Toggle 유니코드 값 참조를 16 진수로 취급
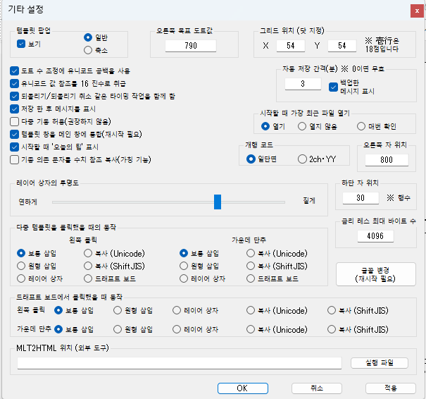426x399 pixels. click(14, 83)
